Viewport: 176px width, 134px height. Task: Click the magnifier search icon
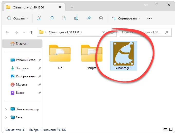[x=166, y=32]
